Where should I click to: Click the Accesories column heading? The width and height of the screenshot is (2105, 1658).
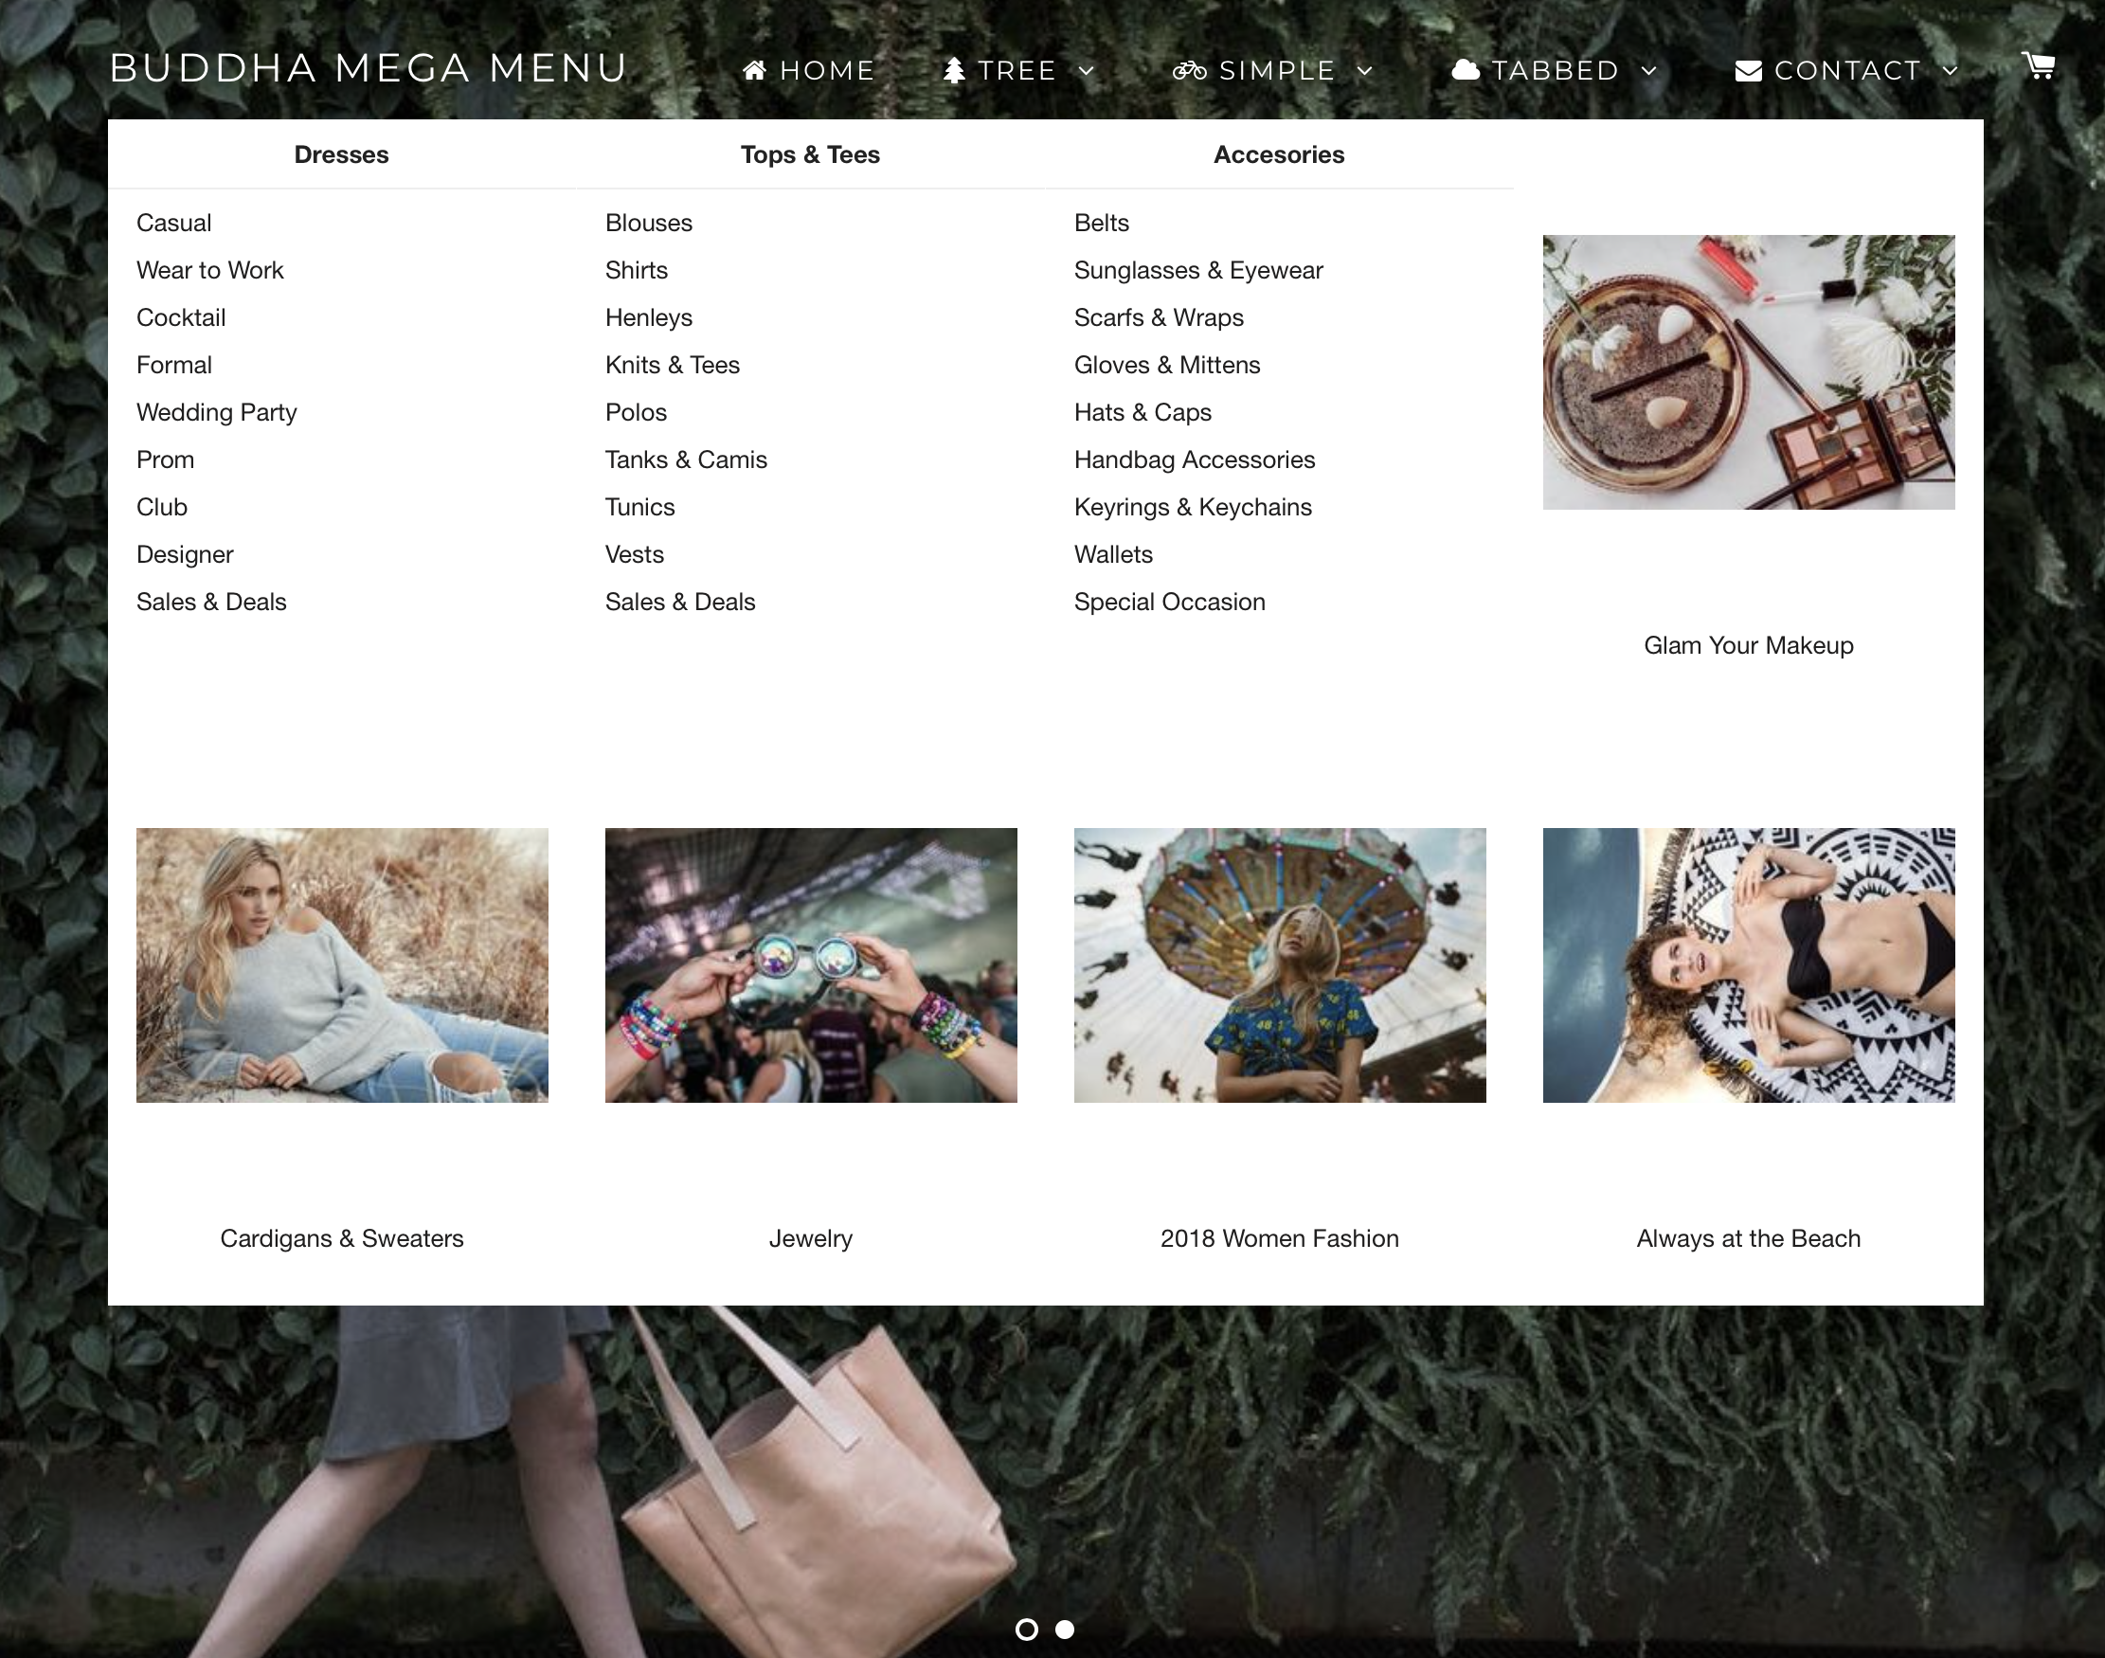tap(1278, 153)
